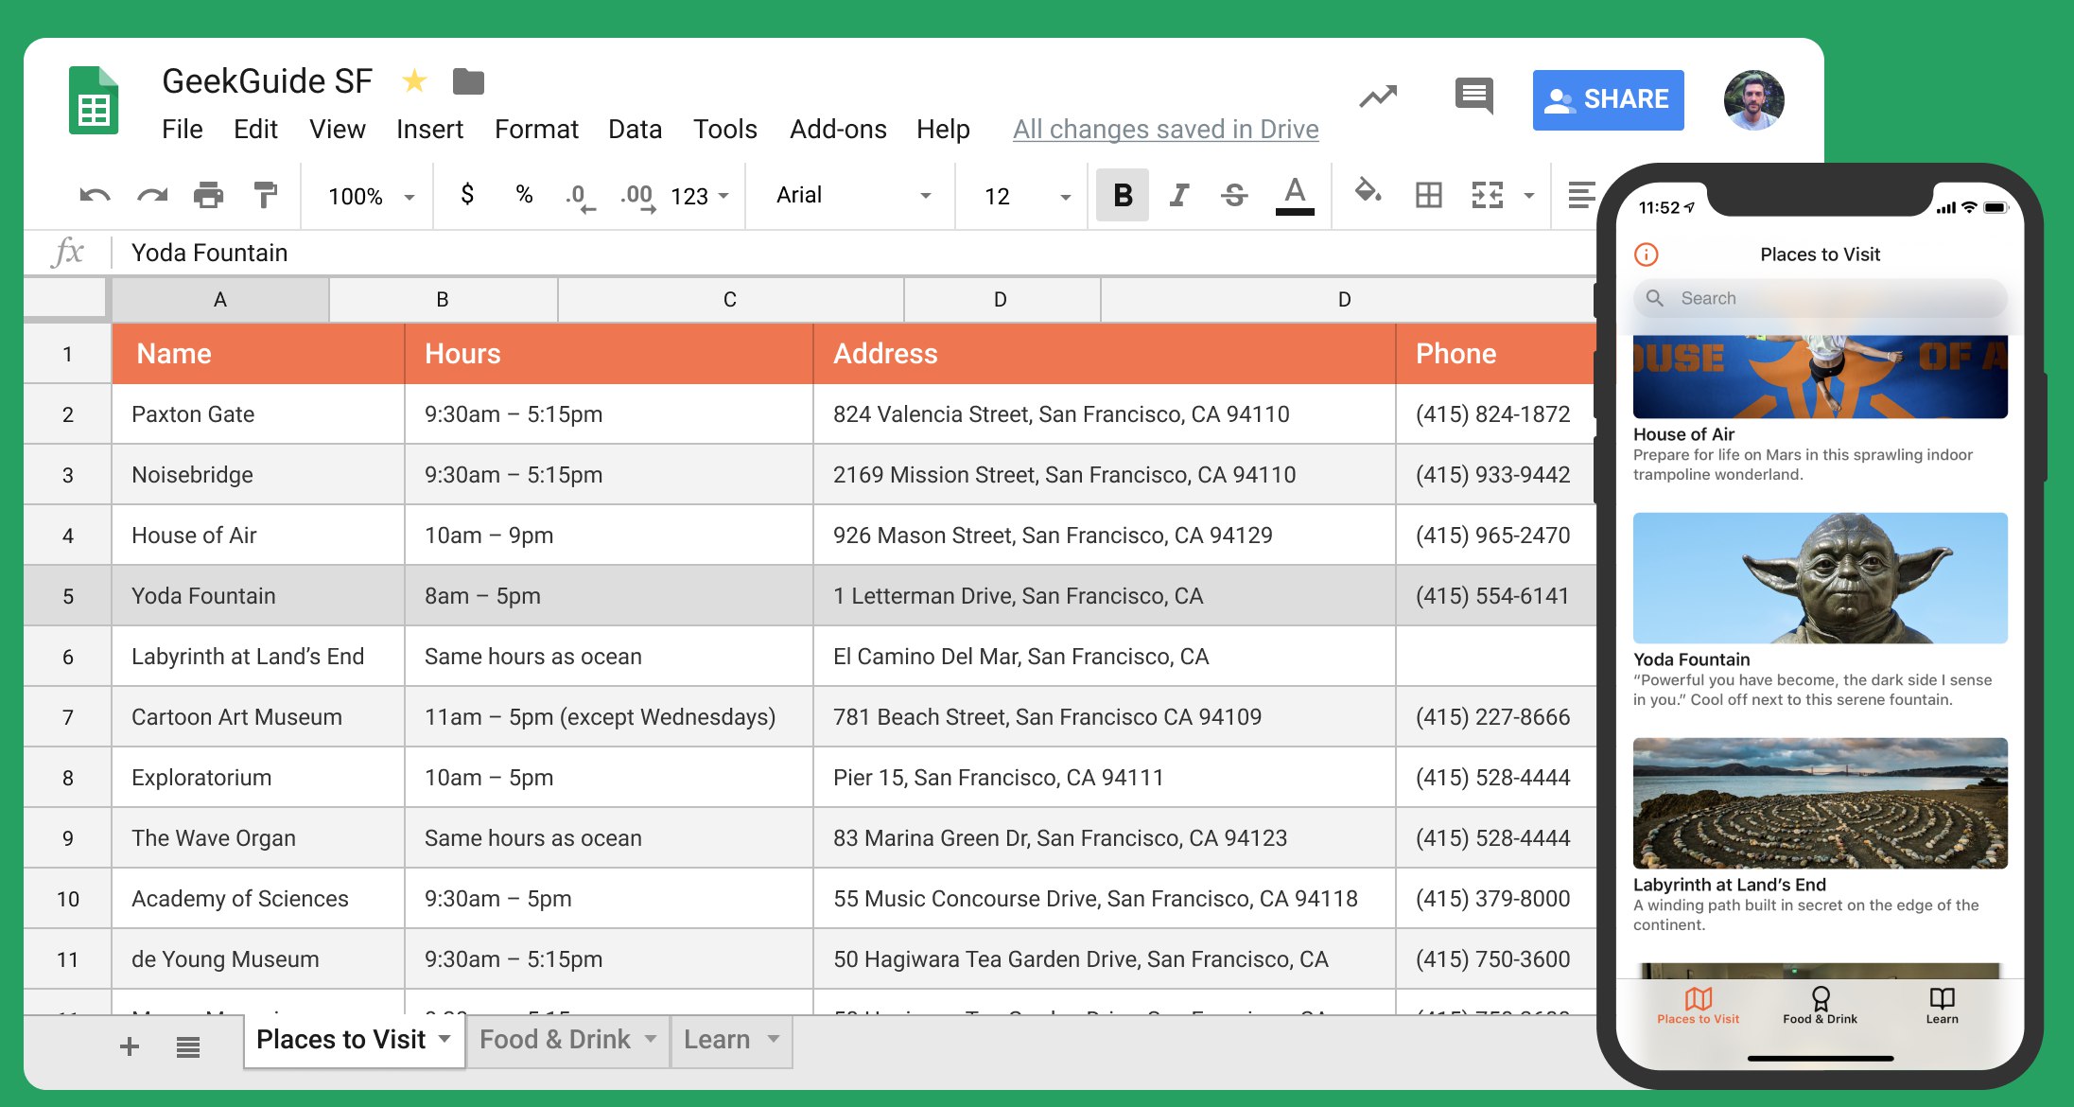Viewport: 2074px width, 1107px height.
Task: Click the 'Exploratorium' cell
Action: [x=258, y=778]
